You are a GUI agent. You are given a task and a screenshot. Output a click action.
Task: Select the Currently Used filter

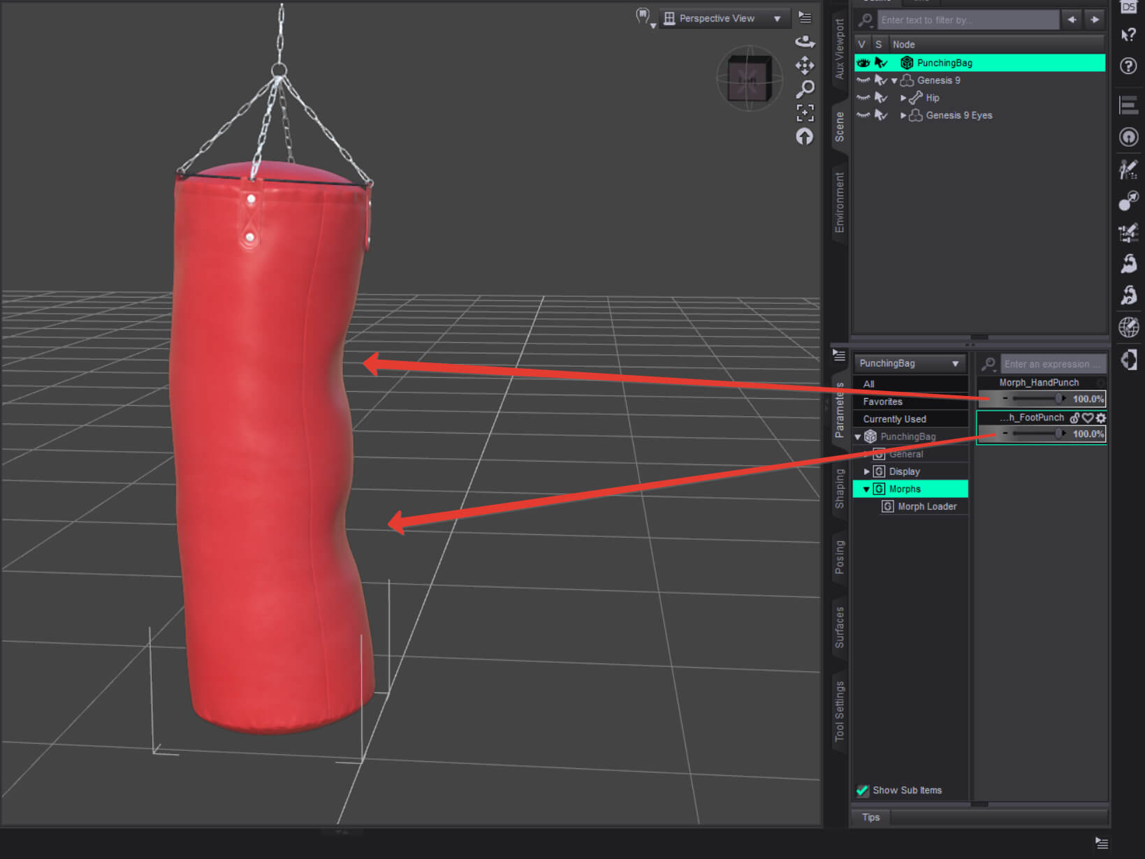click(910, 419)
